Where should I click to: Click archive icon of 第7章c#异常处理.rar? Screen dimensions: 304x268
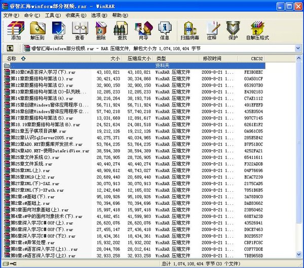(x=7, y=242)
